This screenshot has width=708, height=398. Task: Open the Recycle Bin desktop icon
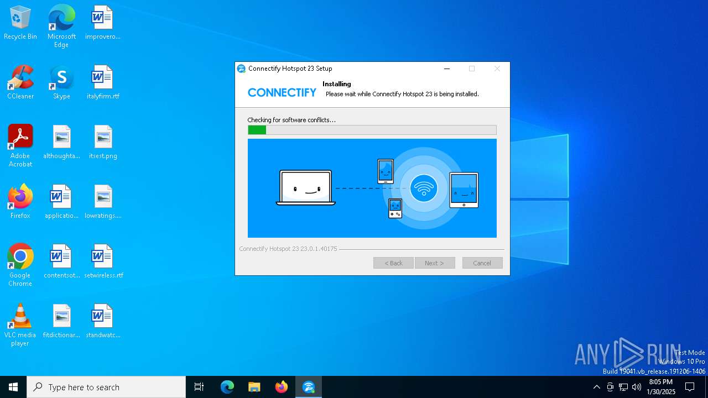click(x=20, y=23)
